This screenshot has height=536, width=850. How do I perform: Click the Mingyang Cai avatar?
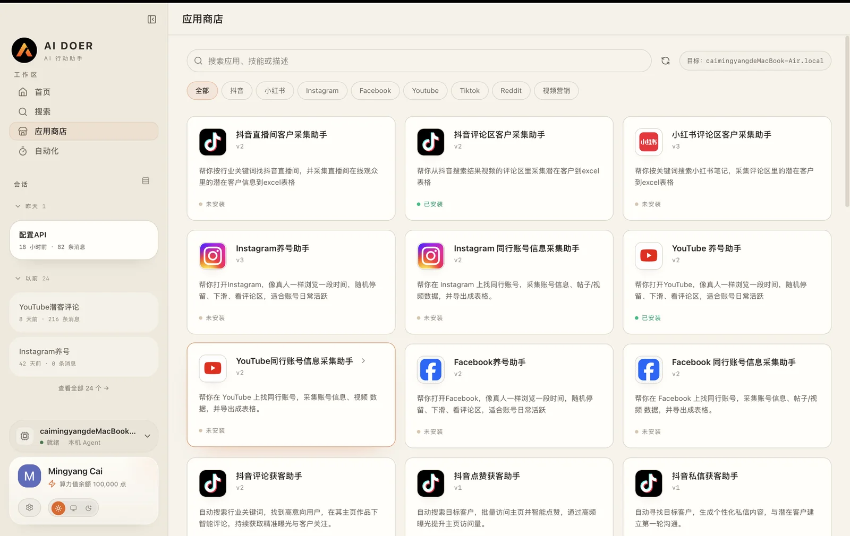30,476
